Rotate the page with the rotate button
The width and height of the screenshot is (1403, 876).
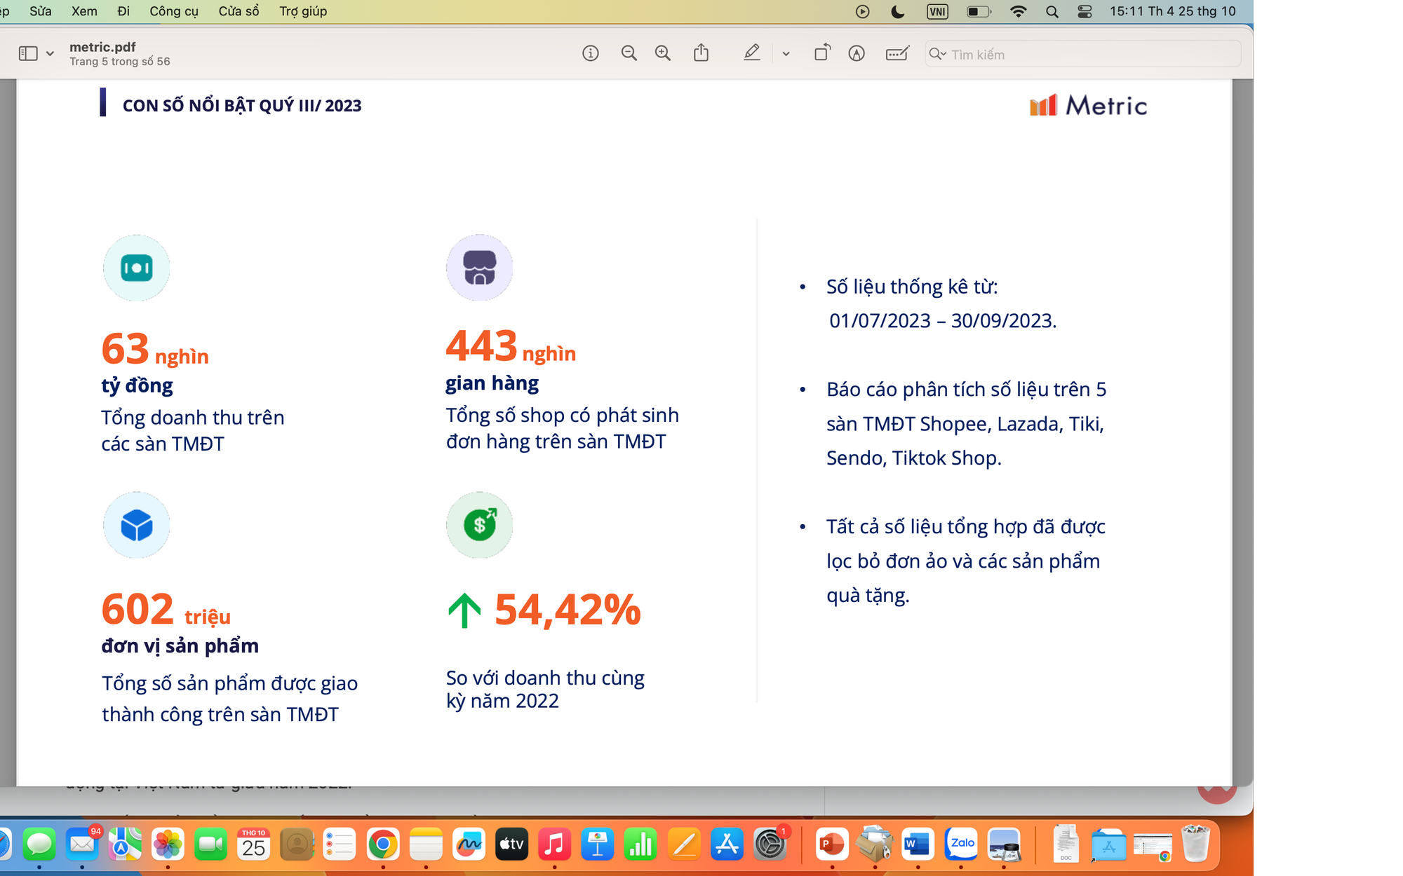(x=822, y=53)
